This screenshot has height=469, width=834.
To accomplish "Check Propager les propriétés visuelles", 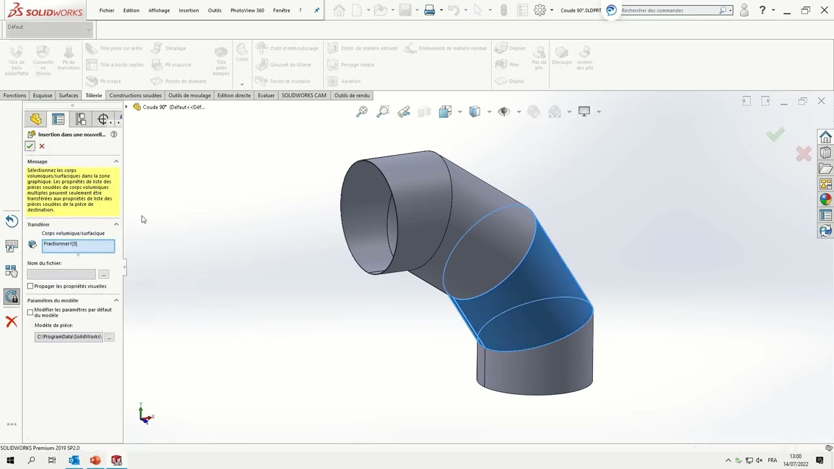I will [30, 286].
